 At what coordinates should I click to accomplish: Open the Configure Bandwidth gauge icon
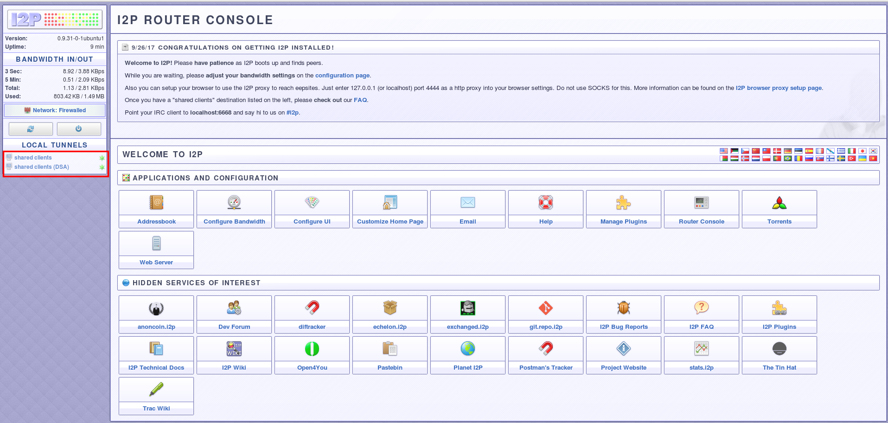(234, 203)
